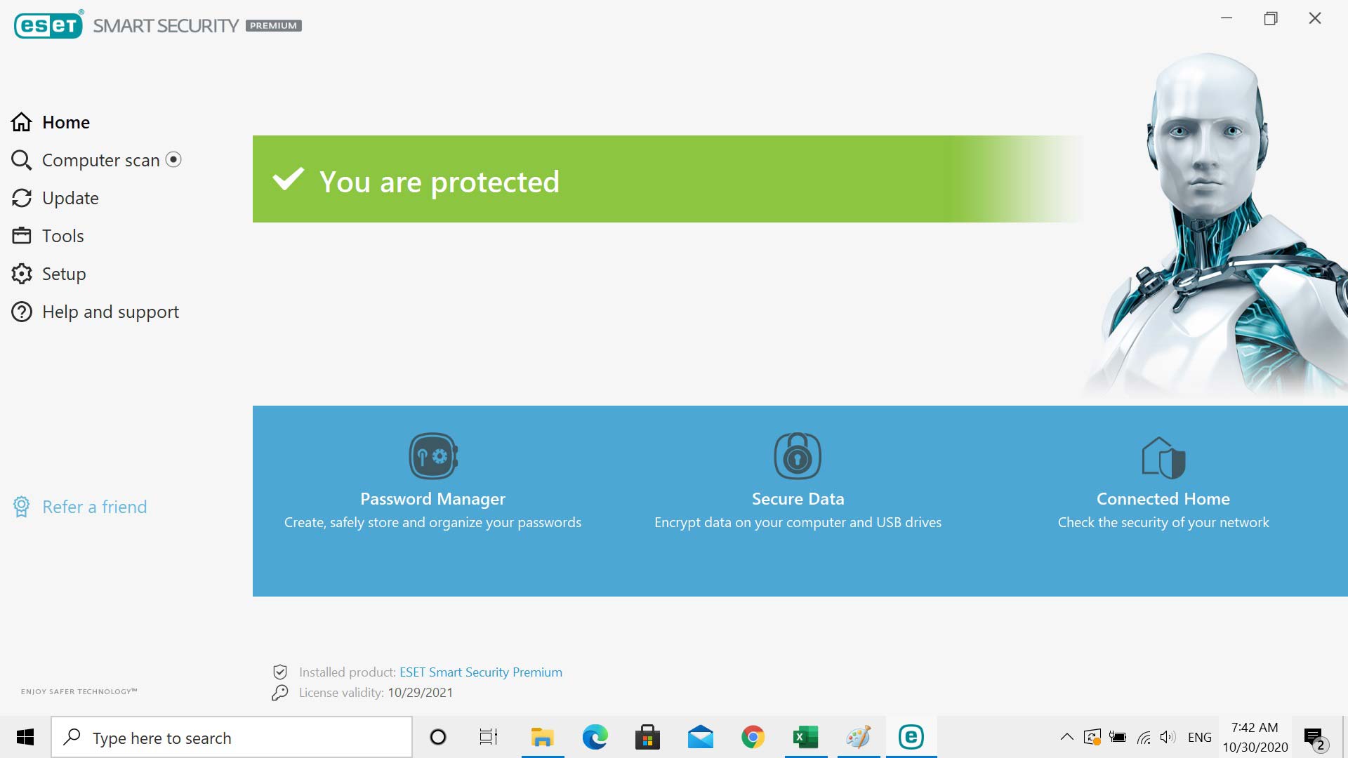
Task: Click the Update refresh arrows icon
Action: [x=21, y=198]
